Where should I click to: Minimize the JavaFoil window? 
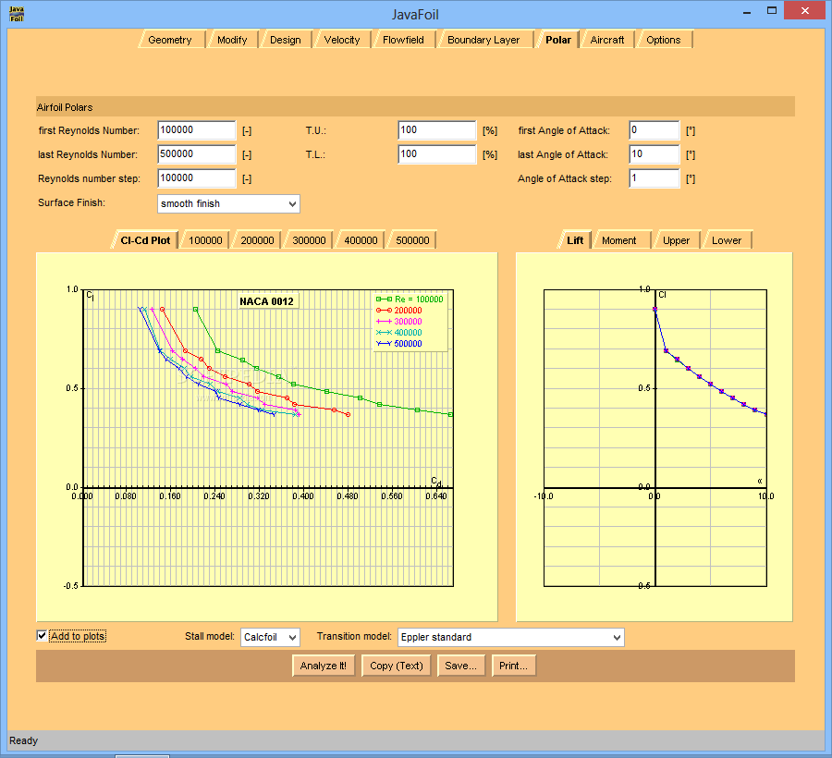click(747, 12)
